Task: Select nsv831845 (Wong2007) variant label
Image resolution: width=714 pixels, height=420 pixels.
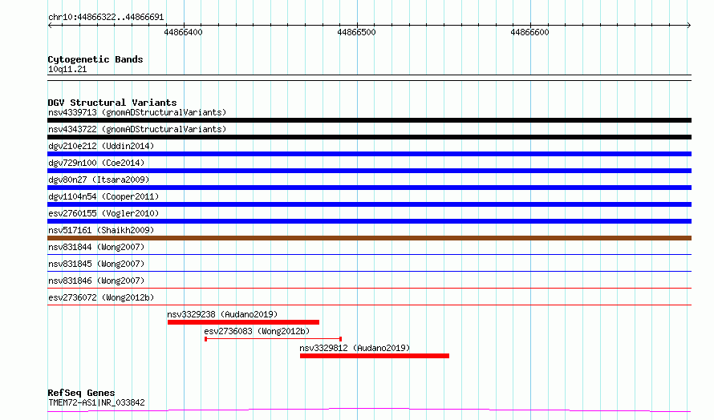Action: point(96,264)
